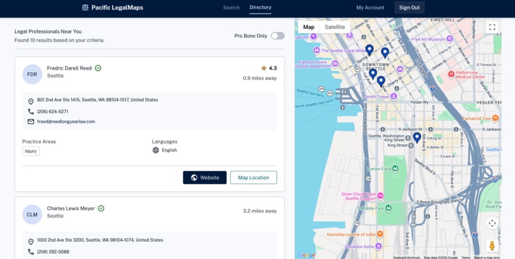Click the blue map pin near King Street
The image size is (515, 259).
click(x=417, y=137)
